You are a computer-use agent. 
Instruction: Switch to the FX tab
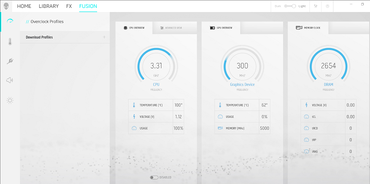click(69, 6)
